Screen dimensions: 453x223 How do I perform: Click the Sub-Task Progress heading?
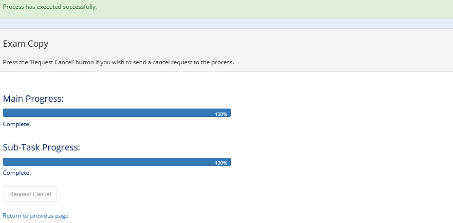41,148
